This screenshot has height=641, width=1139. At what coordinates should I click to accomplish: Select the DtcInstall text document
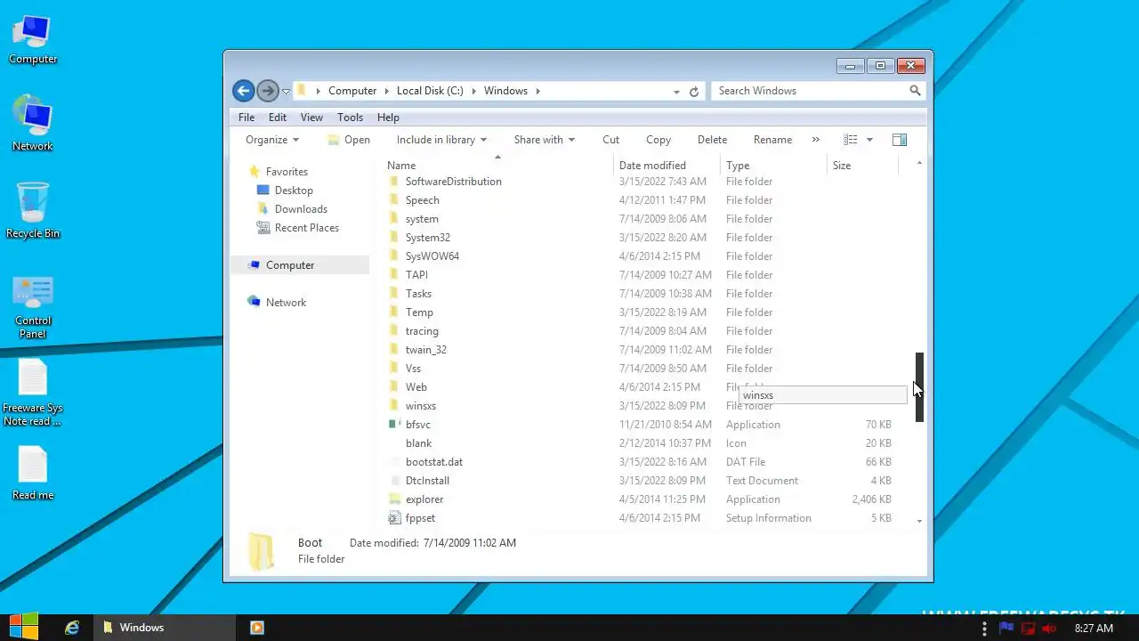coord(427,481)
